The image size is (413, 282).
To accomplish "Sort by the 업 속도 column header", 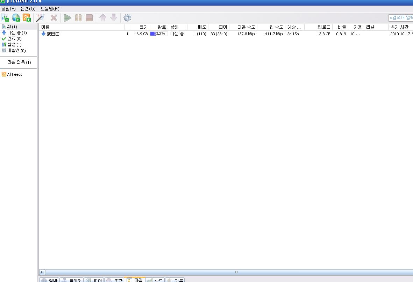I will pos(271,27).
